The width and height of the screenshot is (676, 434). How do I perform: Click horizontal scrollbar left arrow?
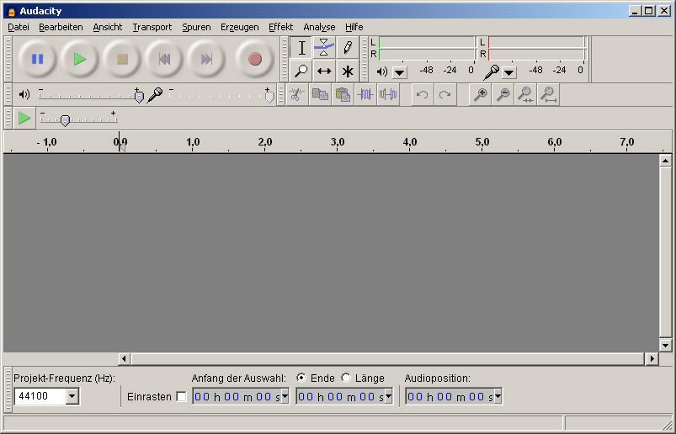[124, 358]
